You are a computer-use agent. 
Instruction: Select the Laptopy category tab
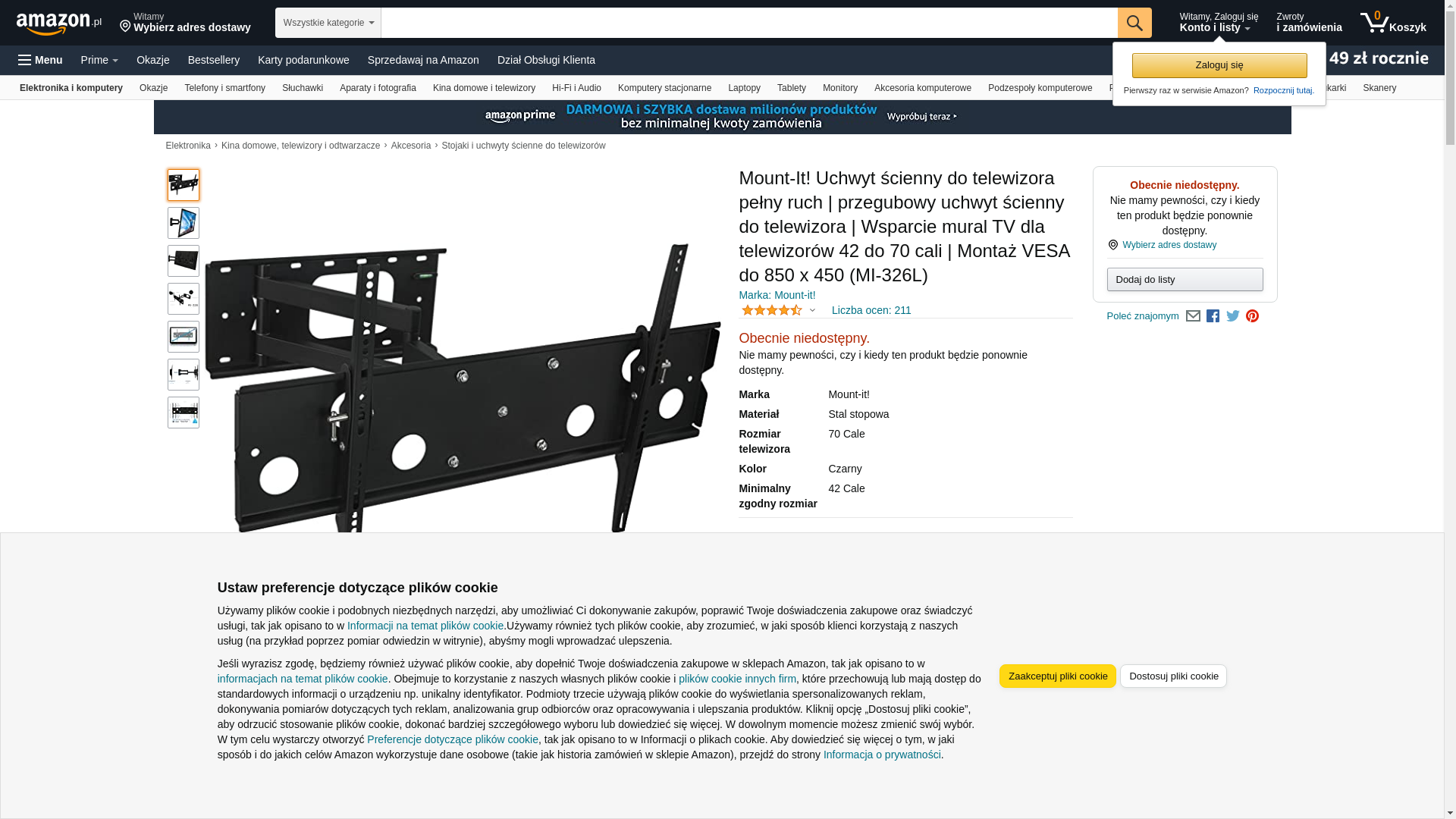click(744, 88)
